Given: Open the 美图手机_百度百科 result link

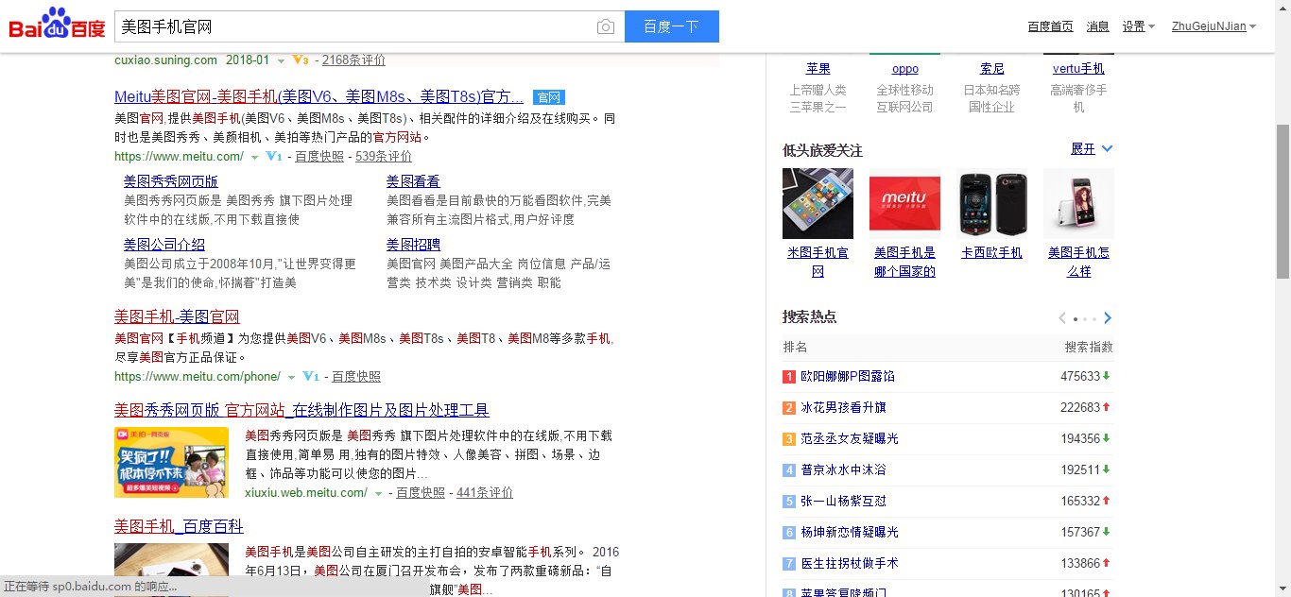Looking at the screenshot, I should coord(177,526).
